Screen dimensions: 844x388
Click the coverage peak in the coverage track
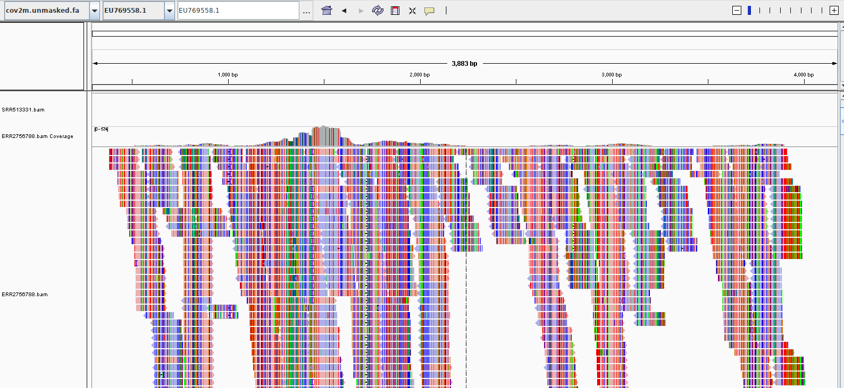click(x=323, y=135)
